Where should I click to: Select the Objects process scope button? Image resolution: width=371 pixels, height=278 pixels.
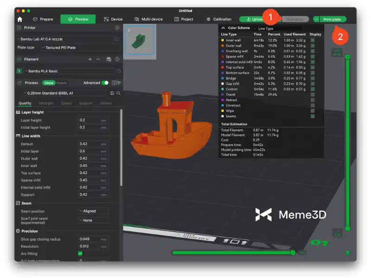(x=61, y=83)
